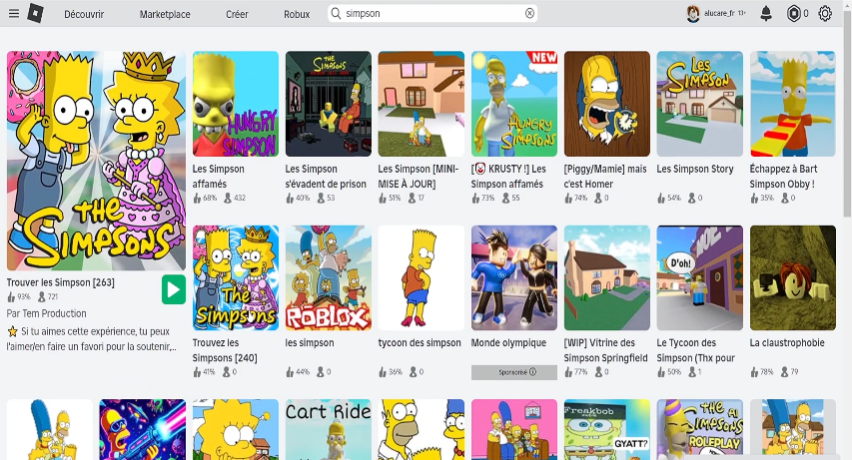Click the Roblox logo icon
This screenshot has height=460, width=852.
point(35,14)
